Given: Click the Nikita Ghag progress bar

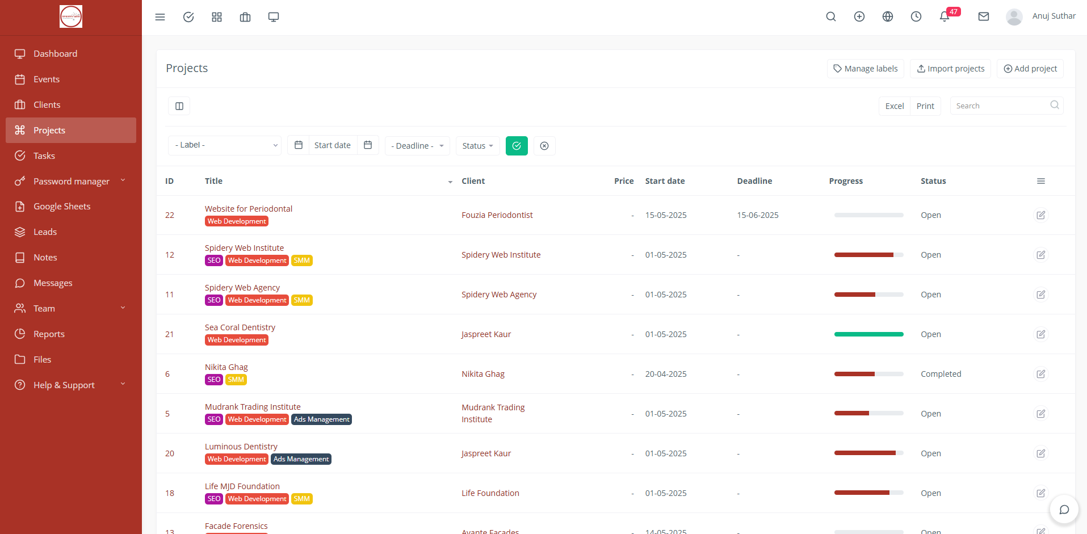Looking at the screenshot, I should (x=868, y=374).
